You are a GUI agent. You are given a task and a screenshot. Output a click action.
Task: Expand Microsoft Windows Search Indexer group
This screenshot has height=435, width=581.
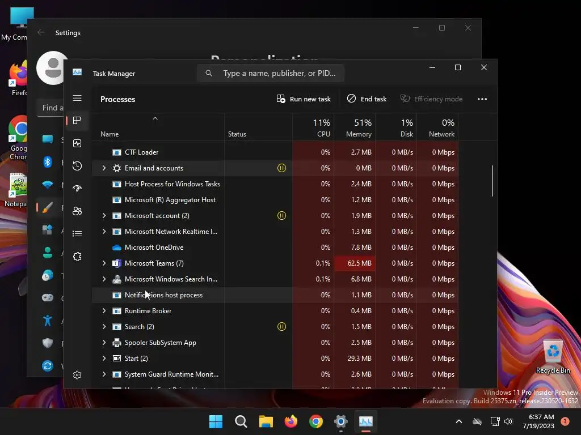click(104, 279)
